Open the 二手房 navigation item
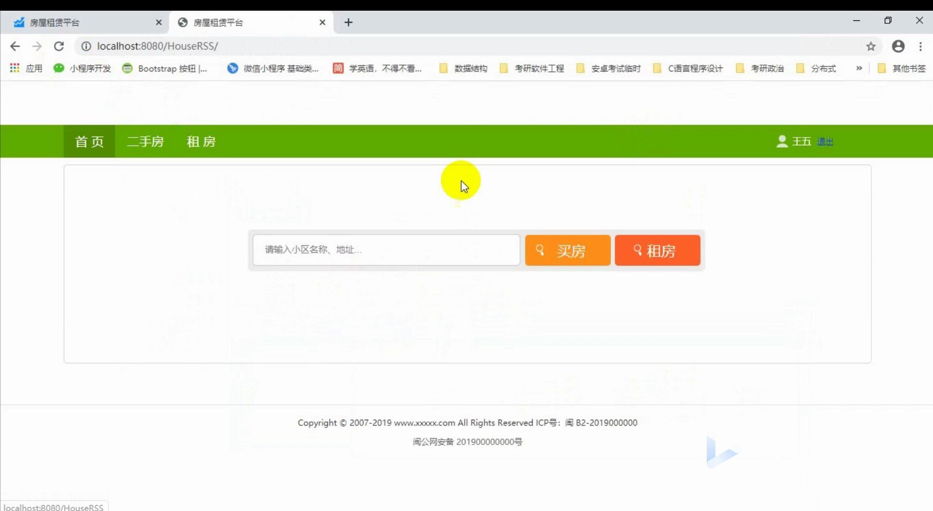 145,141
